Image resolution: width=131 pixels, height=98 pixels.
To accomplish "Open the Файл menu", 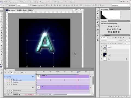I will pyautogui.click(x=6, y=2).
